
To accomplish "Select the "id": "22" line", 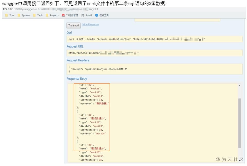I will click(86, 85).
